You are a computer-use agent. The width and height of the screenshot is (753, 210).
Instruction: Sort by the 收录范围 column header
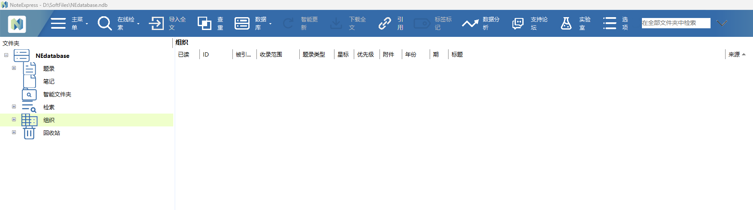click(278, 54)
